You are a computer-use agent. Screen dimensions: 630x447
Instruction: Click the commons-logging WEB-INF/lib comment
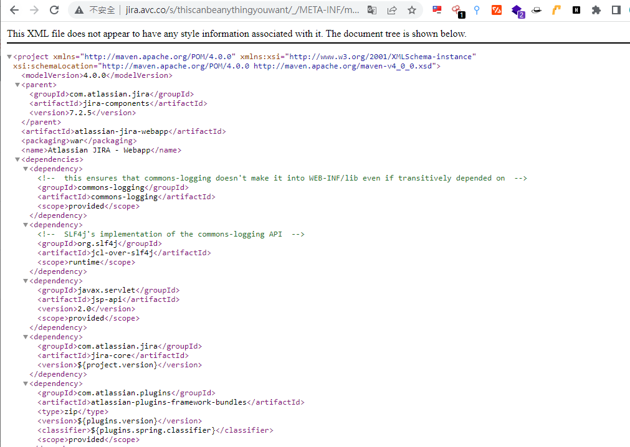click(x=282, y=178)
